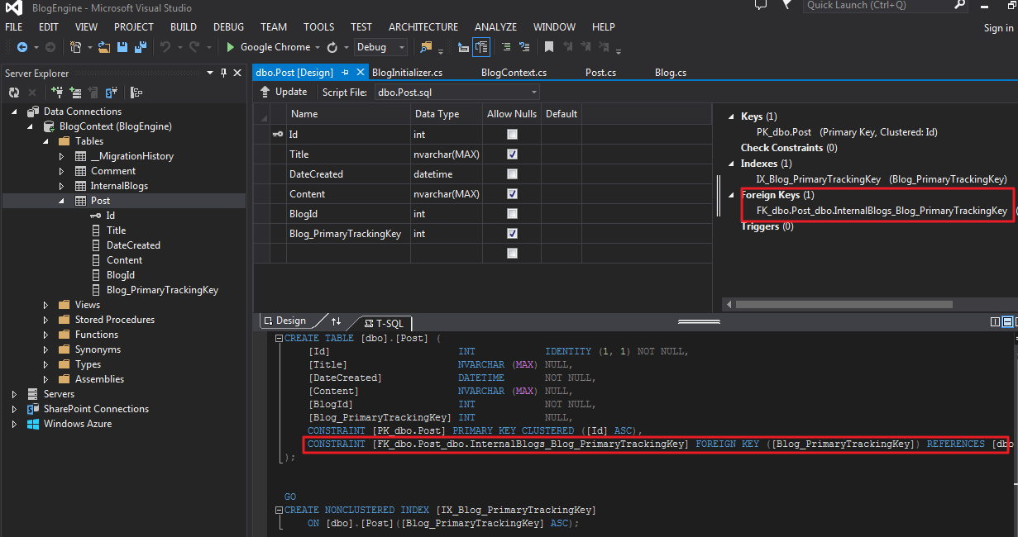The height and width of the screenshot is (537, 1018).
Task: Click the vertical split layout icon
Action: [996, 322]
